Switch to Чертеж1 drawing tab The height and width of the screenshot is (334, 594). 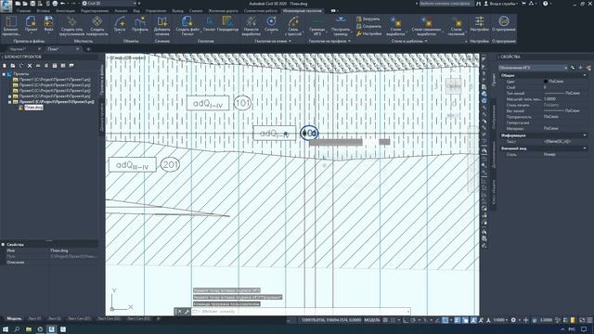coord(19,49)
